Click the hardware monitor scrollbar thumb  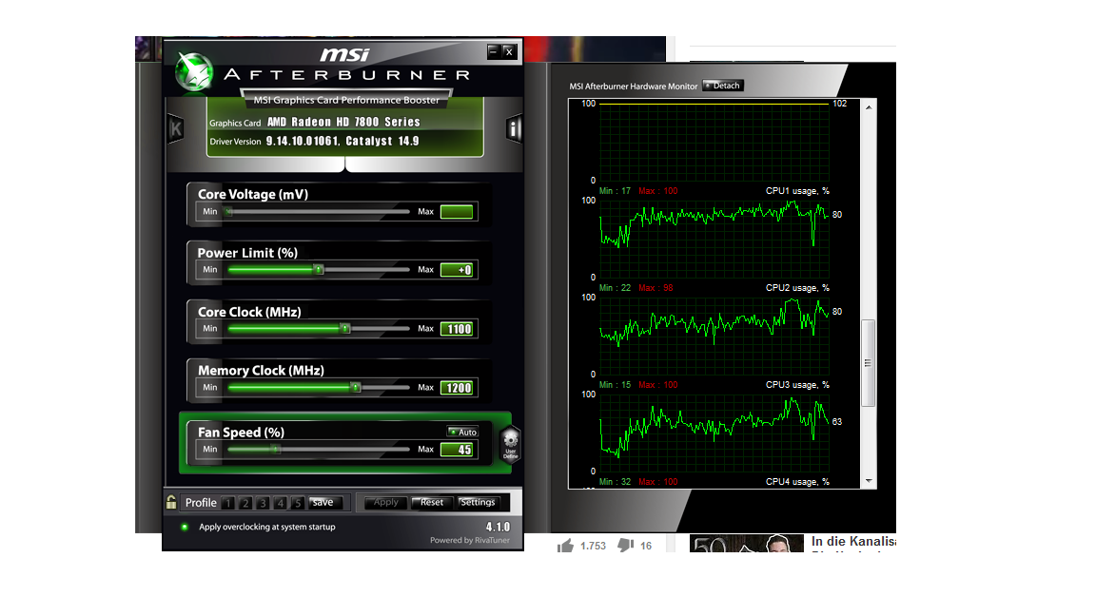tap(868, 363)
